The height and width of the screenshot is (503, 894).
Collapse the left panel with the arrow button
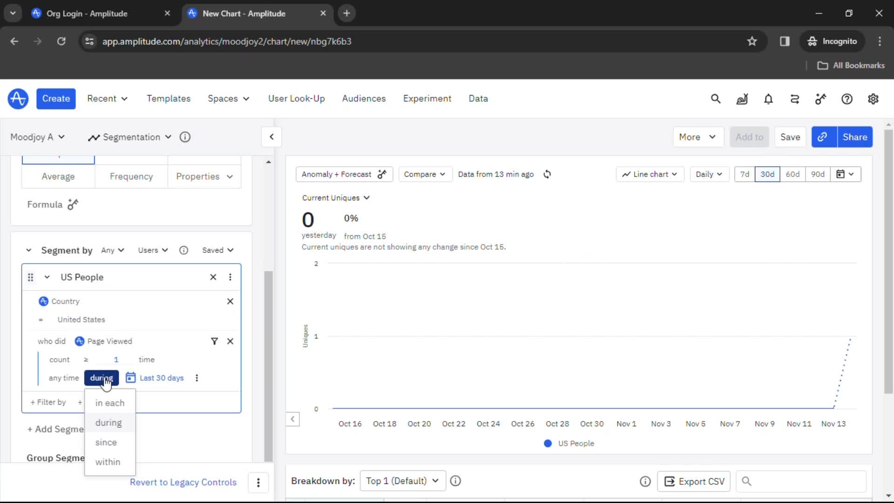271,137
